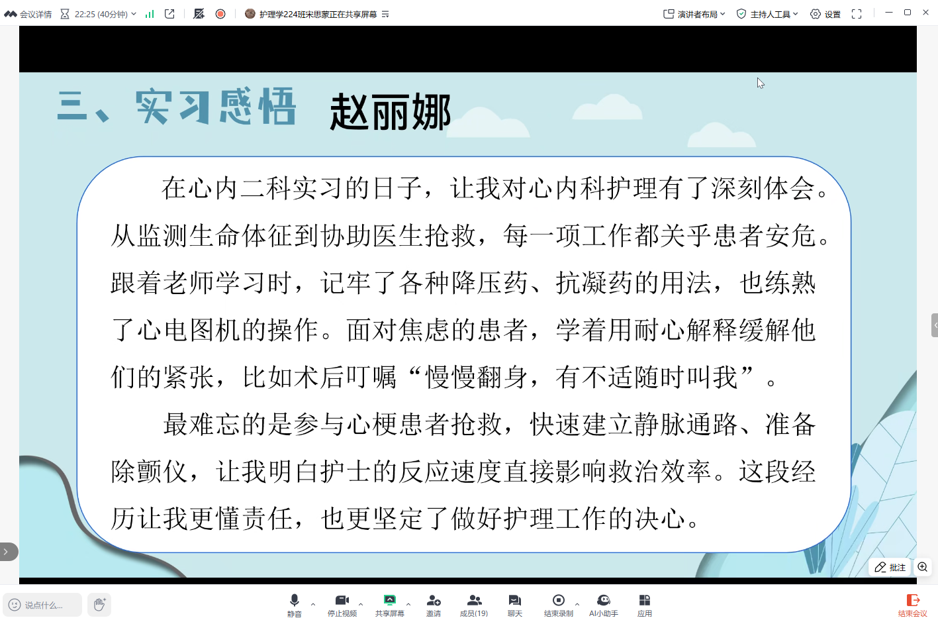Click the red recording status indicator
The width and height of the screenshot is (938, 622).
[220, 14]
